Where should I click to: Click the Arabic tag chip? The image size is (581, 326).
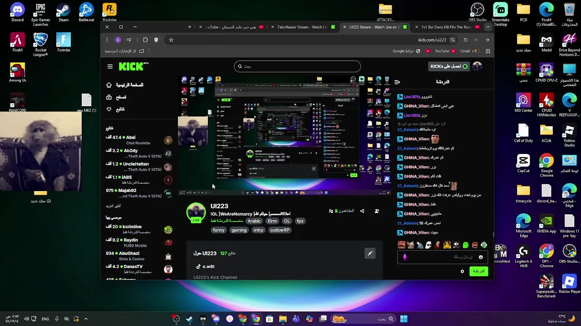254,221
